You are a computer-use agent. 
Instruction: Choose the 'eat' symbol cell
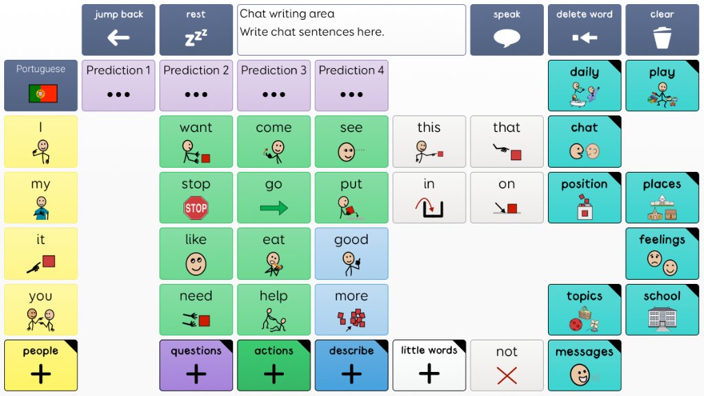click(x=274, y=254)
